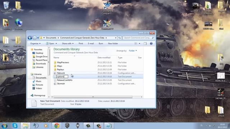This screenshot has height=129, width=230.
Task: Select Pictures library in navigation pane
Action: click(39, 85)
